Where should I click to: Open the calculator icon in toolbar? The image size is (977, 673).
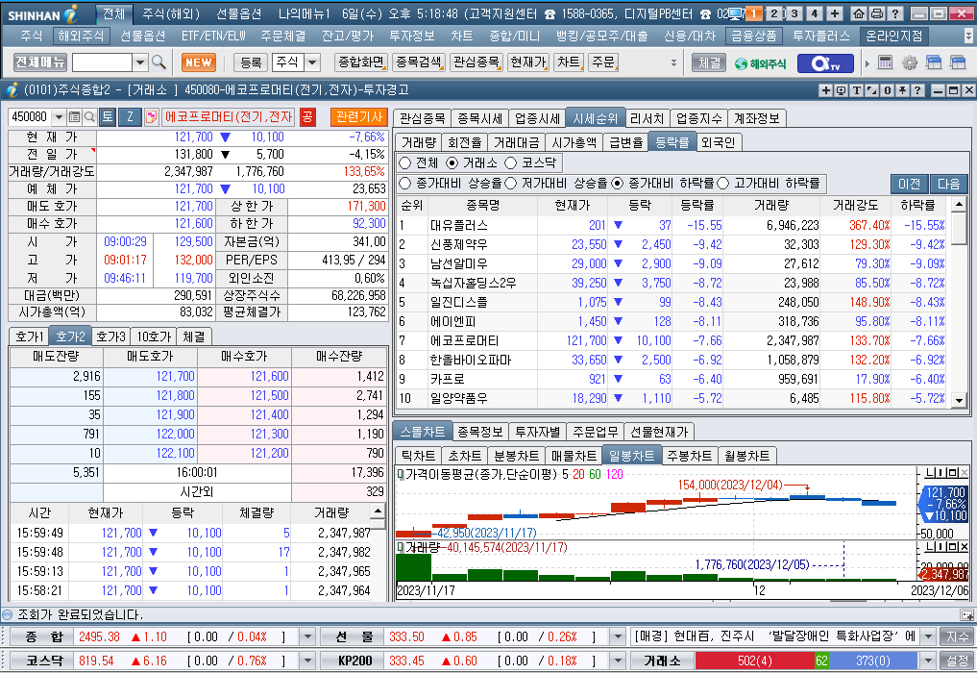tap(885, 62)
